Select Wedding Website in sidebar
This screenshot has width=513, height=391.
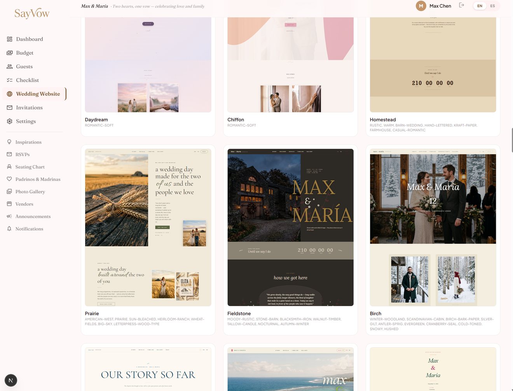(x=34, y=94)
